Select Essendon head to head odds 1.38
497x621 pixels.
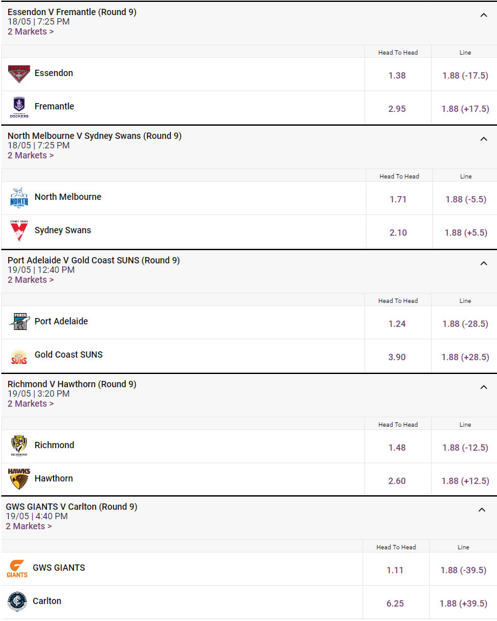[x=397, y=75]
